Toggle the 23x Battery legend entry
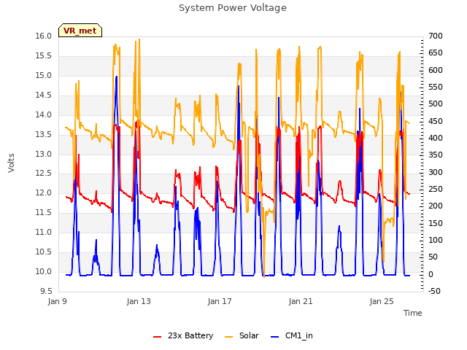 point(183,335)
